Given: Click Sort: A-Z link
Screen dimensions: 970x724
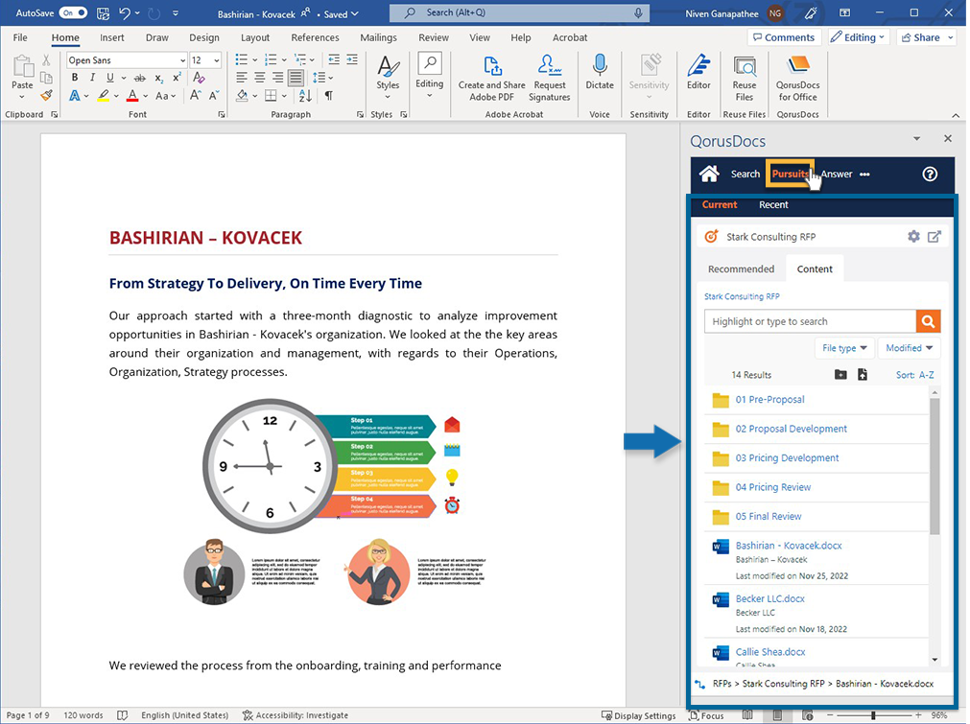Looking at the screenshot, I should [915, 375].
